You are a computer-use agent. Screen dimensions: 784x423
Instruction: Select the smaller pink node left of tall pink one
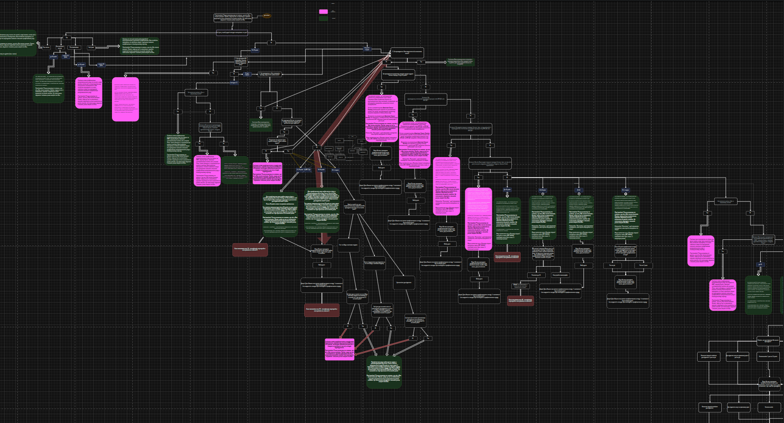click(89, 93)
